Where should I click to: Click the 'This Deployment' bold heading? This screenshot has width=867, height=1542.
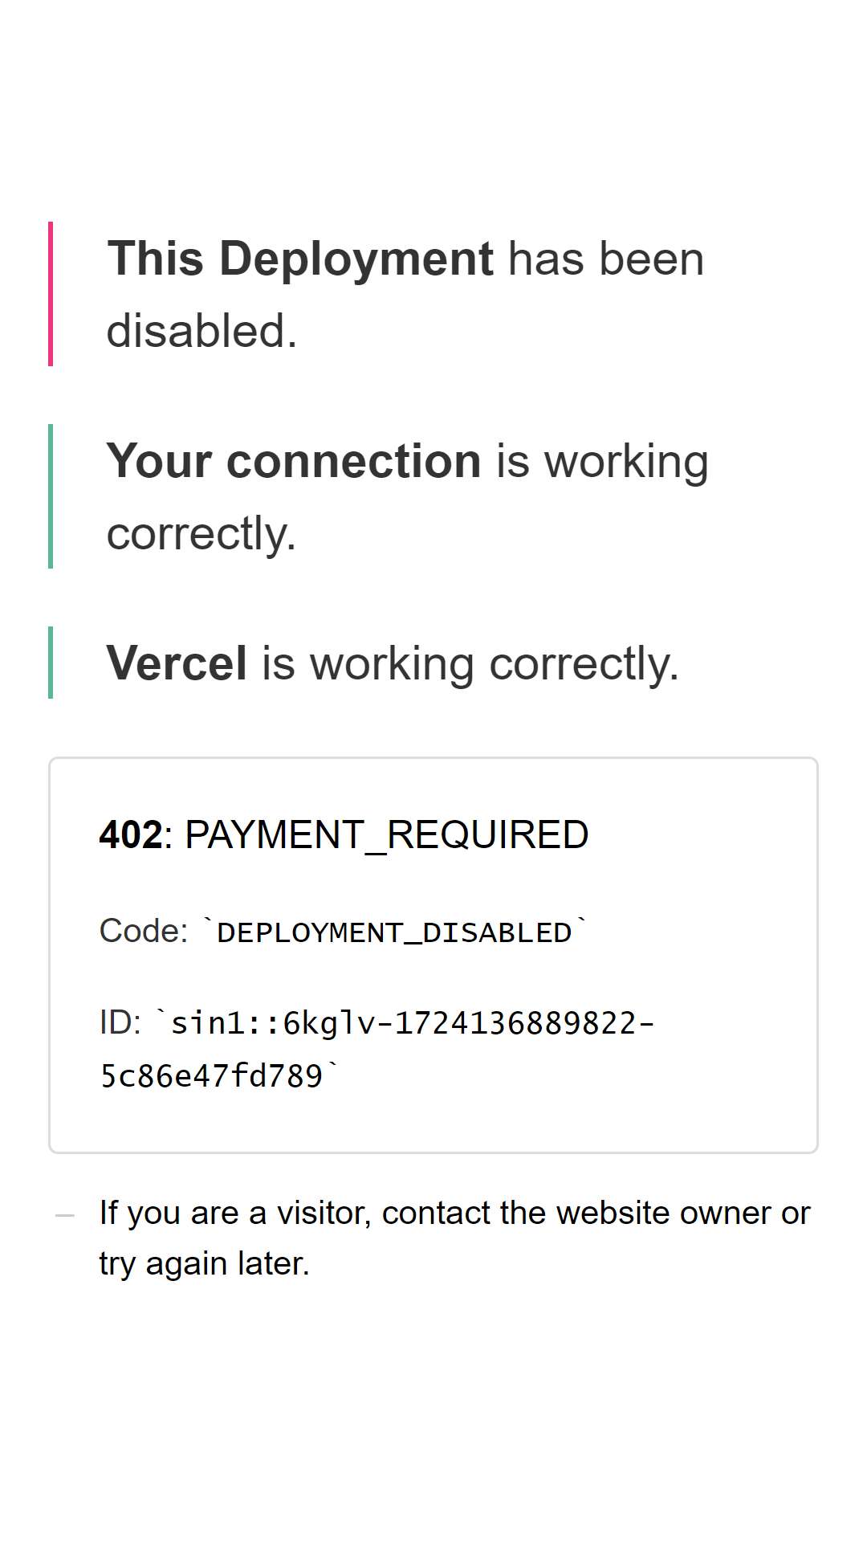[x=300, y=259]
